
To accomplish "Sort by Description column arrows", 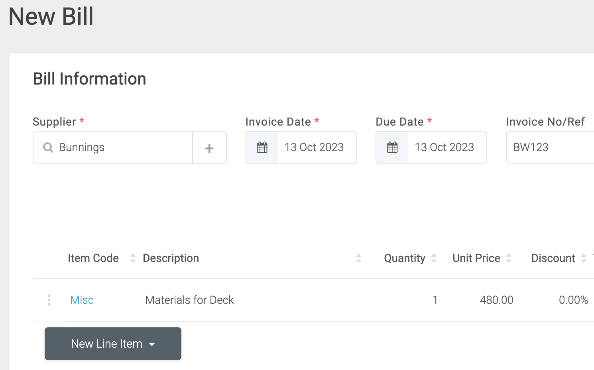I will (x=359, y=258).
